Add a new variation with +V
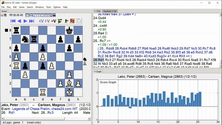The image size is (222, 125). coord(53,21)
